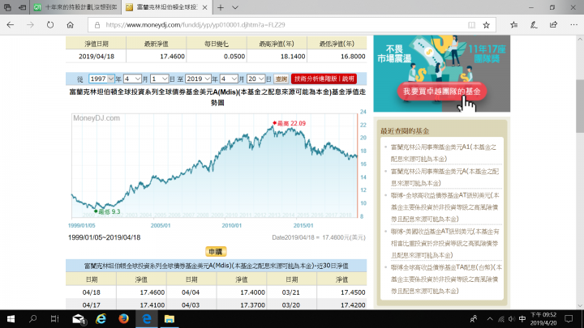Launch Internet Explorer from taskbar
The height and width of the screenshot is (328, 584).
101,319
